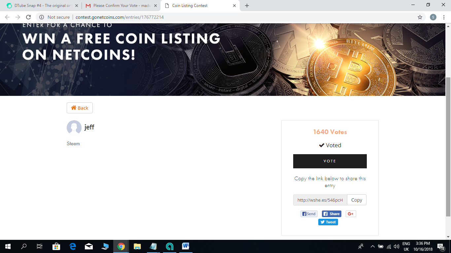451x253 pixels.
Task: Share entry via Google Plus icon
Action: click(351, 214)
